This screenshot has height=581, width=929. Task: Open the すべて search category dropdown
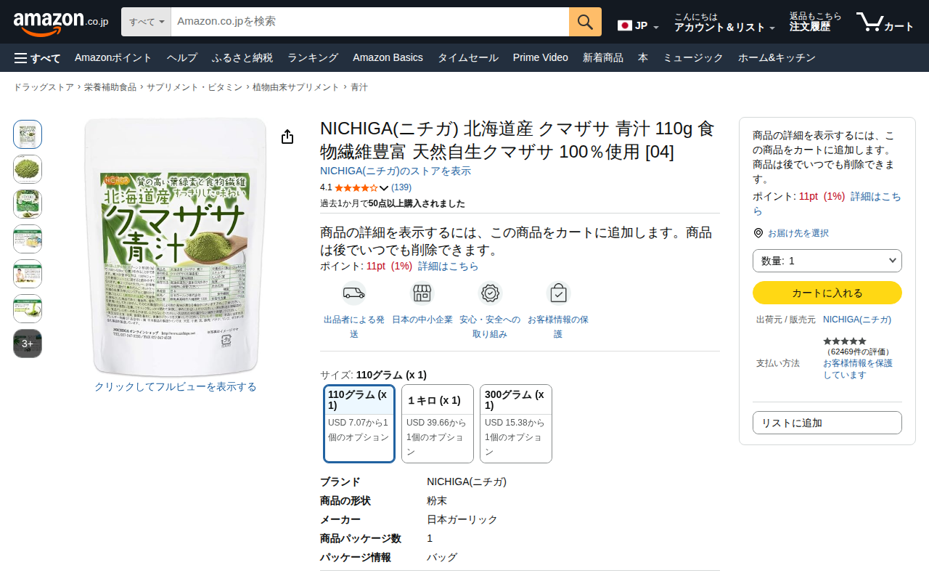(147, 22)
